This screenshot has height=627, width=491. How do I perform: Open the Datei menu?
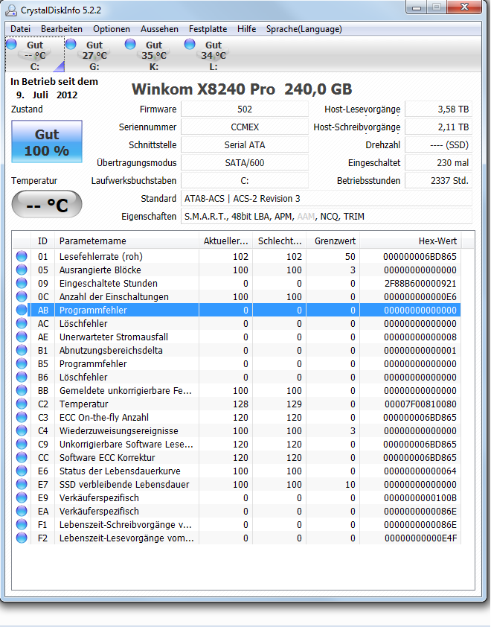20,29
